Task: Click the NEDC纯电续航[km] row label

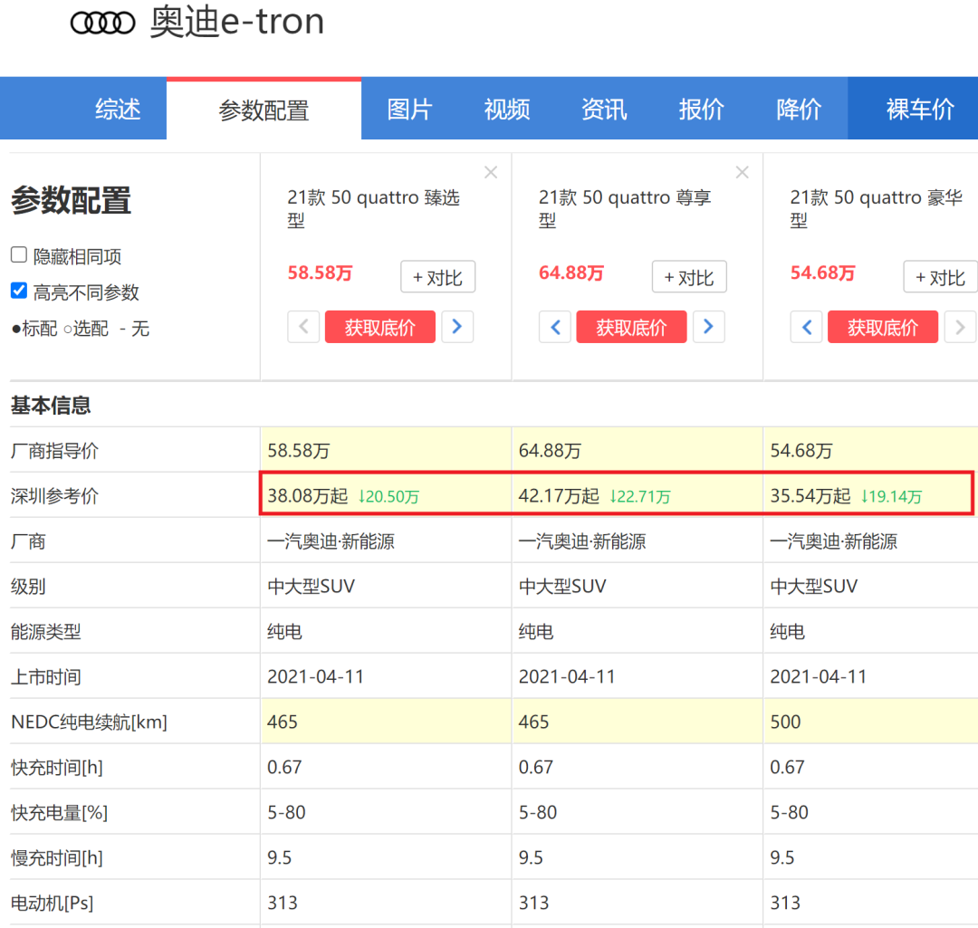Action: pyautogui.click(x=89, y=722)
